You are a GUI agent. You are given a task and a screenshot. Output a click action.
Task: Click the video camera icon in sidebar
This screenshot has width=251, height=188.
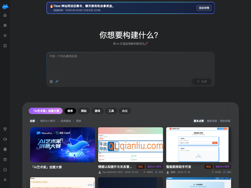[5, 139]
